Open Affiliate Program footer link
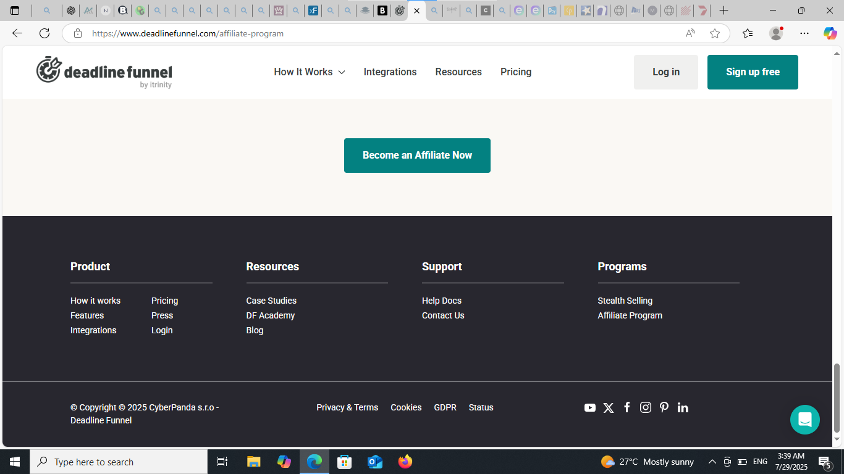 (x=630, y=315)
